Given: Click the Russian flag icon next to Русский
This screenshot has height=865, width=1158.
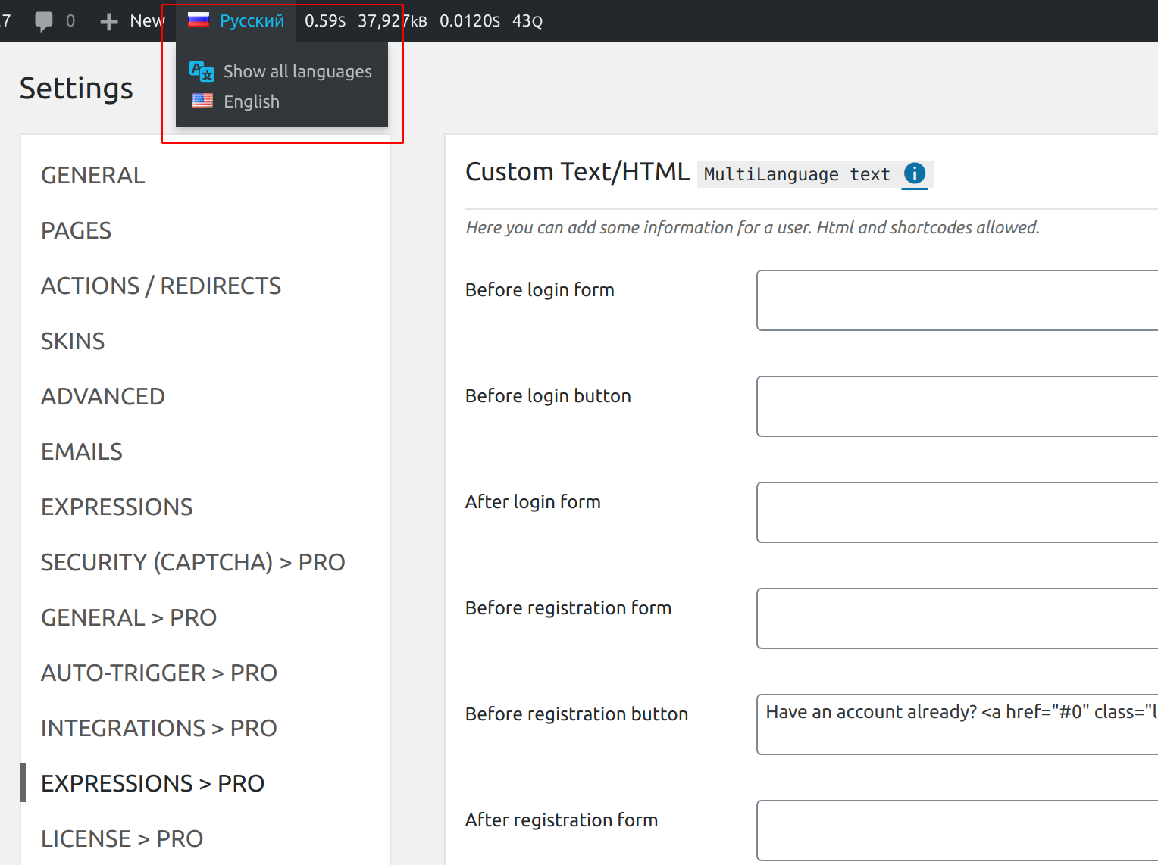Looking at the screenshot, I should coord(198,20).
